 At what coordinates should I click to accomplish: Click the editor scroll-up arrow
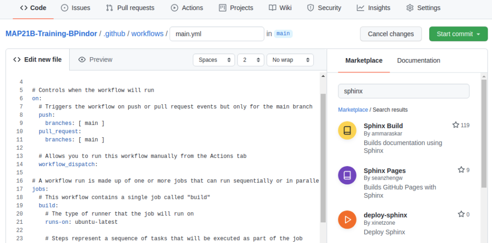[x=323, y=76]
